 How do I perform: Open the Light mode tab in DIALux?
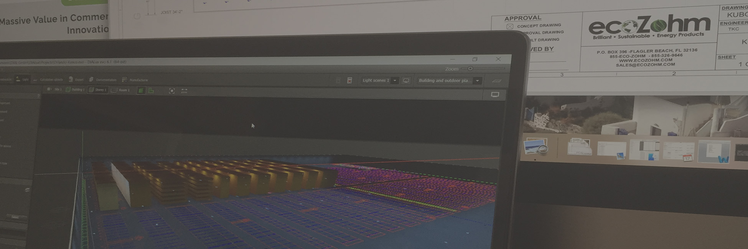click(22, 79)
